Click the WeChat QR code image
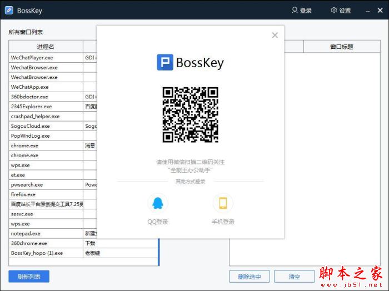 (190, 114)
